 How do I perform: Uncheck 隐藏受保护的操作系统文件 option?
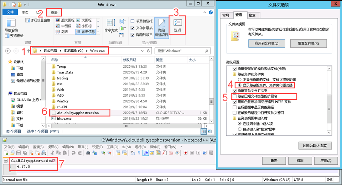coord(234,68)
